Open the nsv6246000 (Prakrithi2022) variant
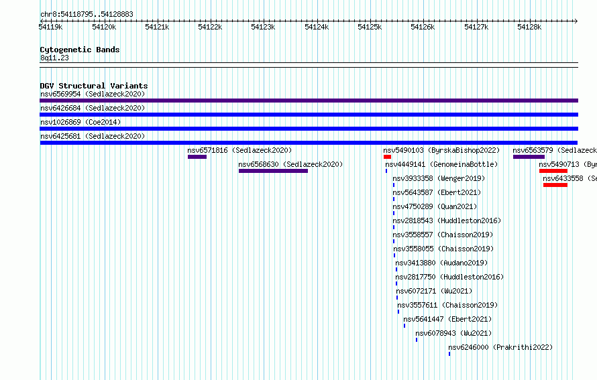Viewport: 597px width, 380px height. click(500, 347)
